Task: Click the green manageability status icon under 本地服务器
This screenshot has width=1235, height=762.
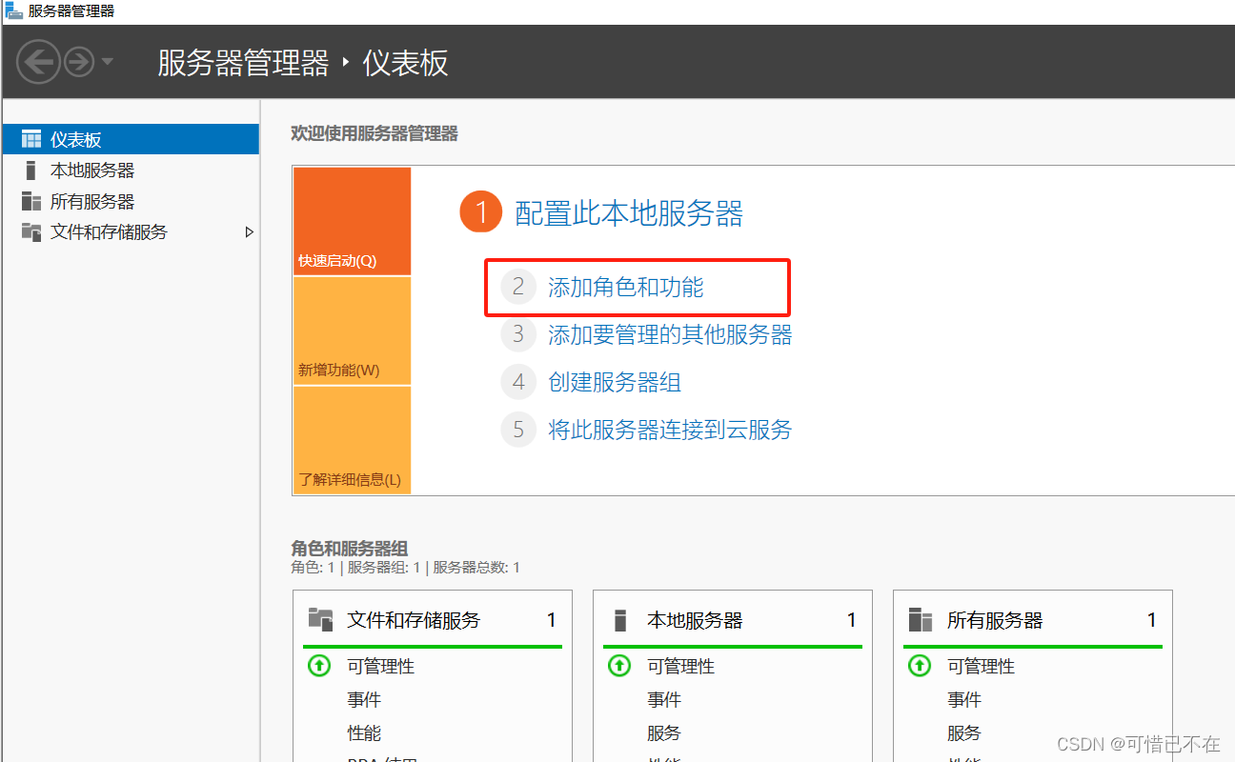Action: (x=618, y=666)
